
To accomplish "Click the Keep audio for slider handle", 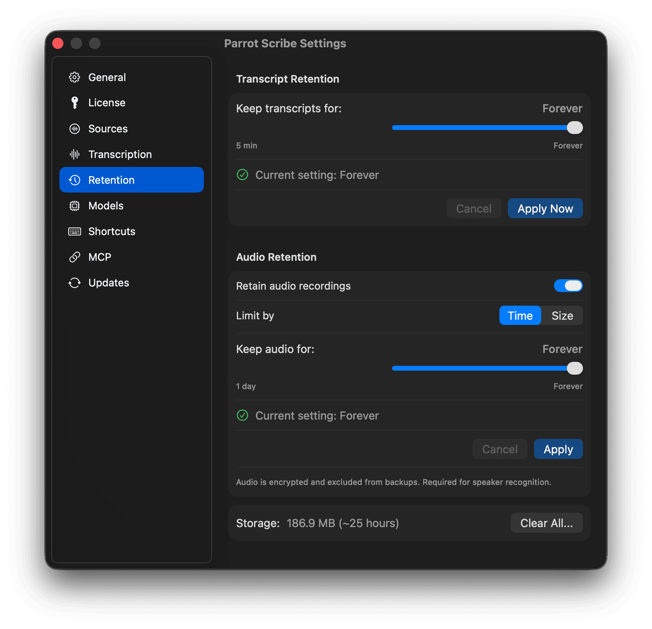I will click(575, 368).
